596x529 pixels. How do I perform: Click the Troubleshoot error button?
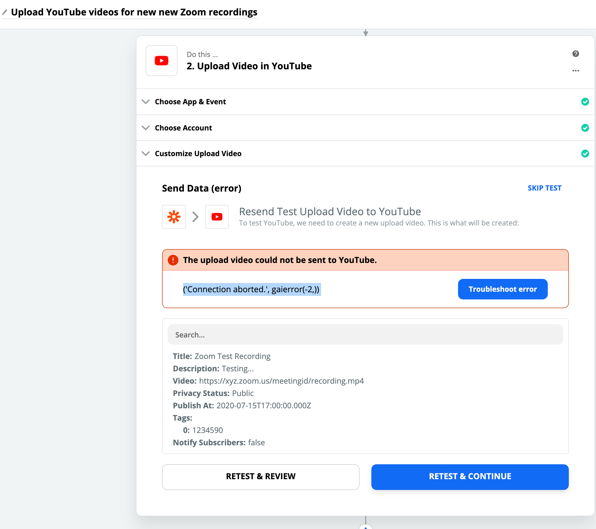502,289
